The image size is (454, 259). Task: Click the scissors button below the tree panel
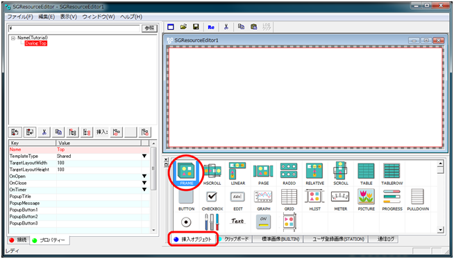point(44,132)
